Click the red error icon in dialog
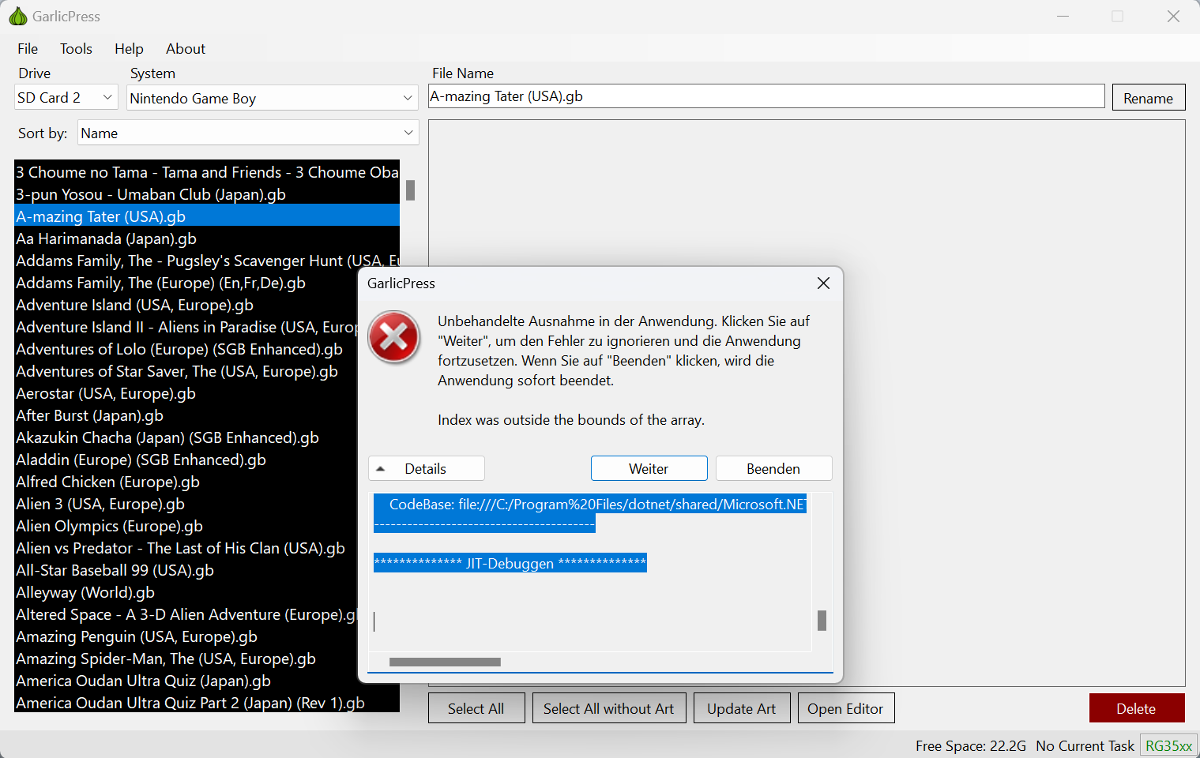This screenshot has height=758, width=1200. pyautogui.click(x=393, y=337)
